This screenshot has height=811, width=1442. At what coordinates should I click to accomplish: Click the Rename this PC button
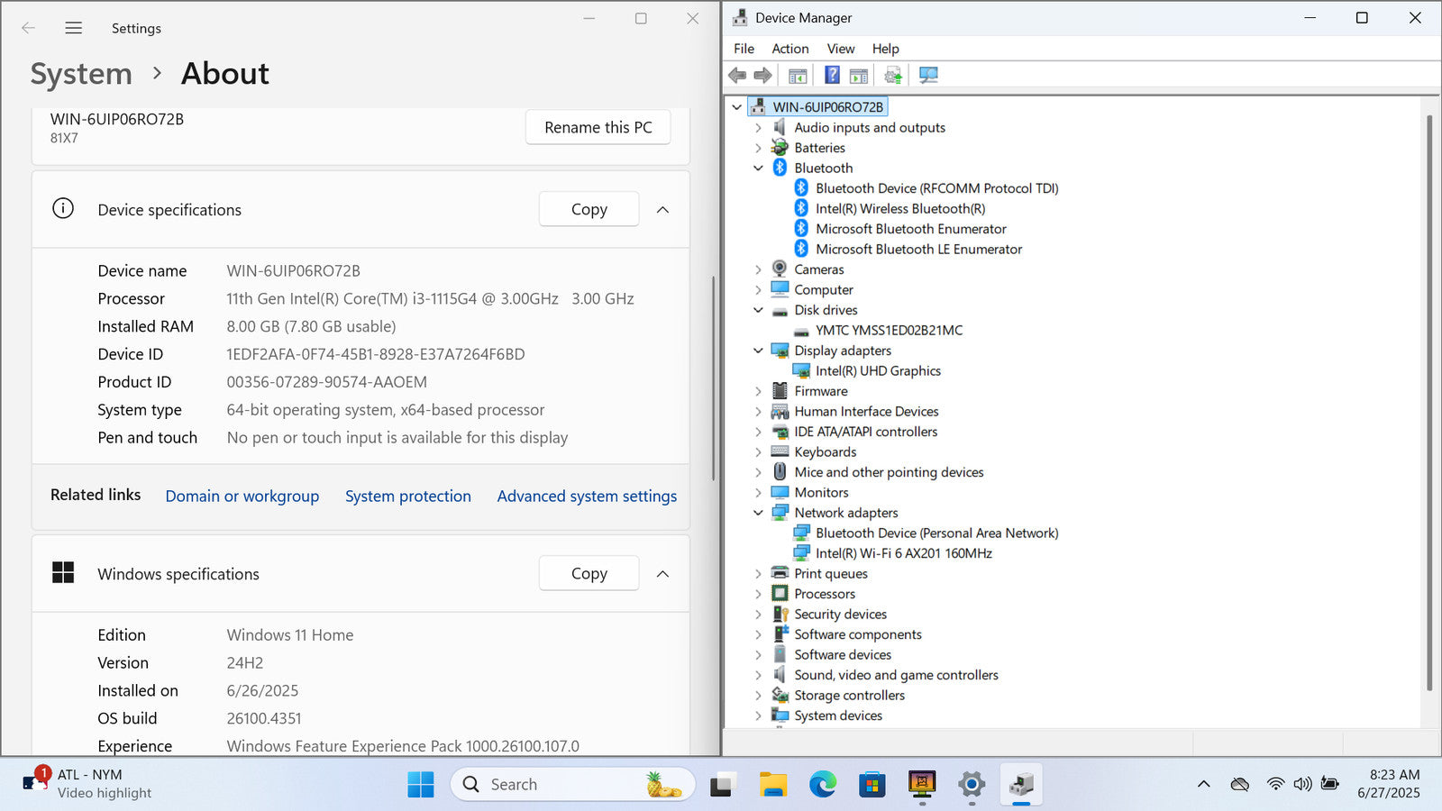[598, 127]
